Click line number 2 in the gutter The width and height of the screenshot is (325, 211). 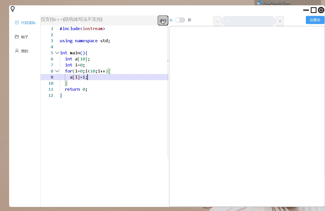click(52, 35)
